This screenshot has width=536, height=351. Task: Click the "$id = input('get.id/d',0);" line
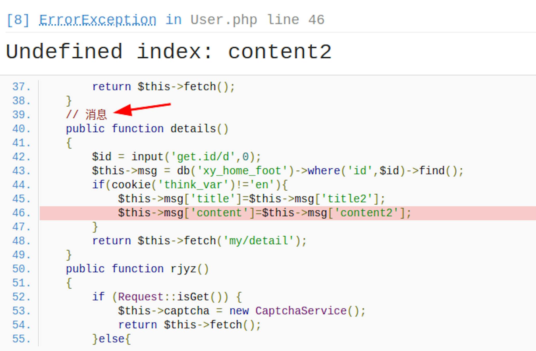coord(176,157)
